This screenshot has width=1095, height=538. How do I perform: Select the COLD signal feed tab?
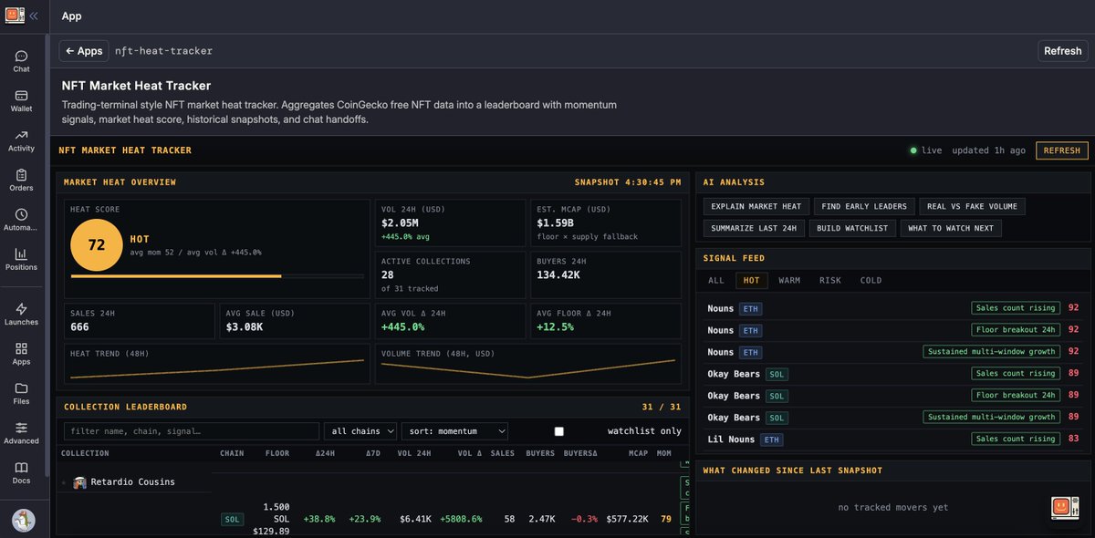tap(871, 280)
